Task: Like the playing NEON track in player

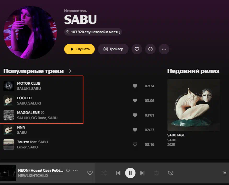Action: pyautogui.click(x=90, y=173)
